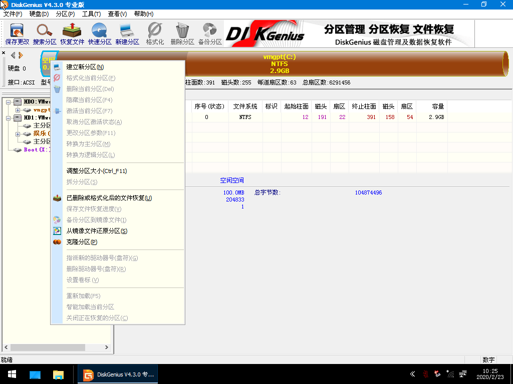Select the NTFS cell in partition table
Viewport: 513px width, 384px height.
click(245, 117)
